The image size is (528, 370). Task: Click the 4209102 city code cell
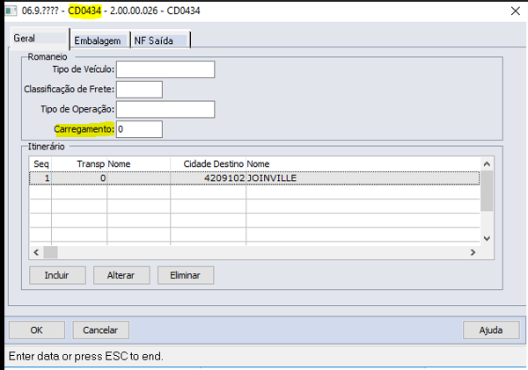click(x=208, y=178)
